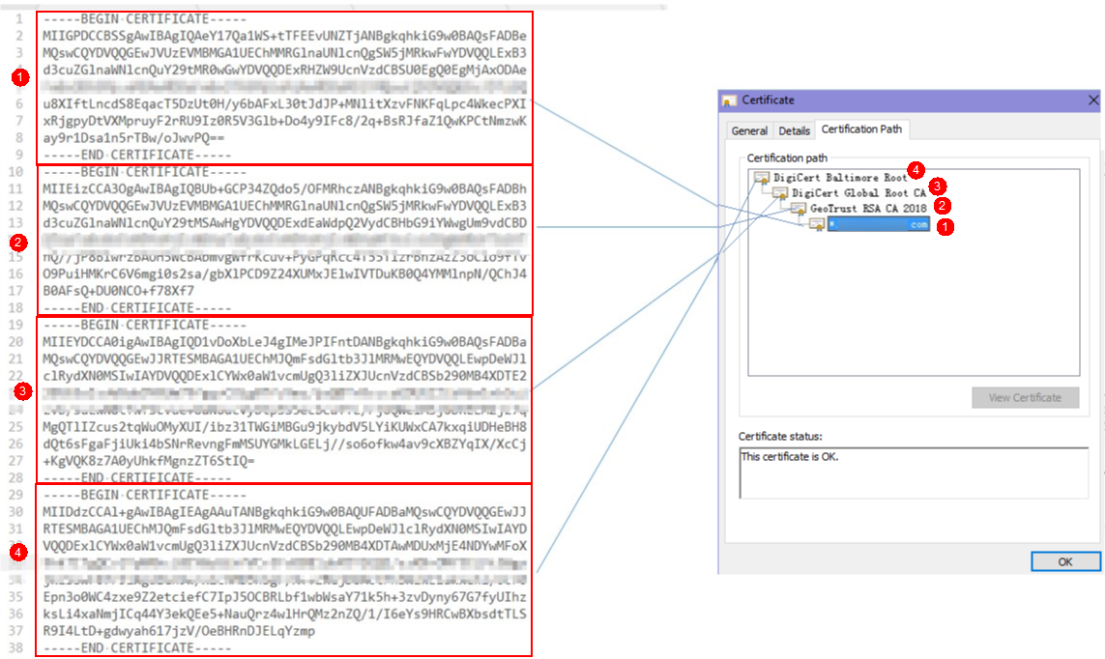Image resolution: width=1105 pixels, height=659 pixels.
Task: Select the Certification Path tab
Action: coord(861,129)
